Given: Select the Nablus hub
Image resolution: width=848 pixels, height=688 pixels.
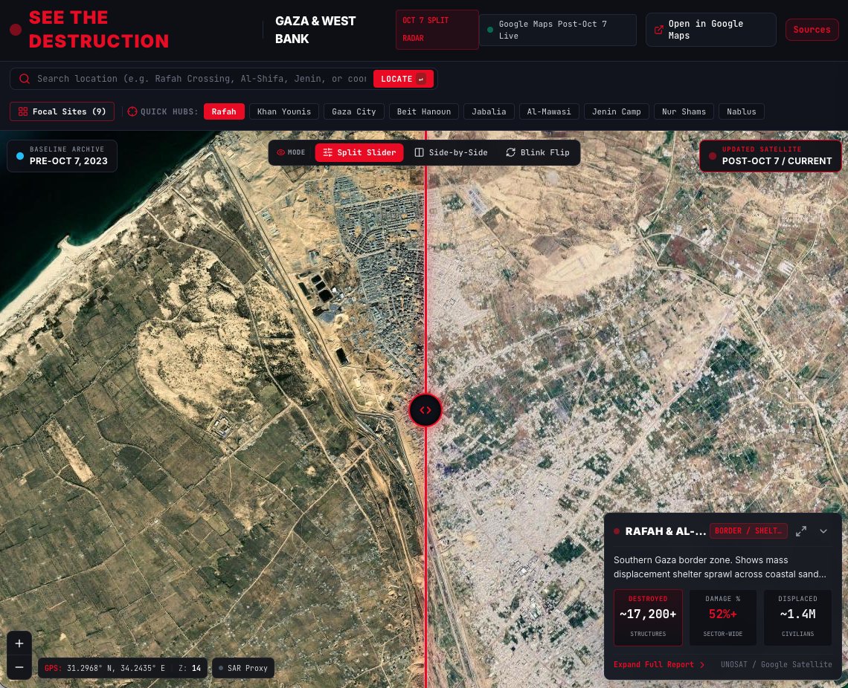Looking at the screenshot, I should pyautogui.click(x=742, y=111).
